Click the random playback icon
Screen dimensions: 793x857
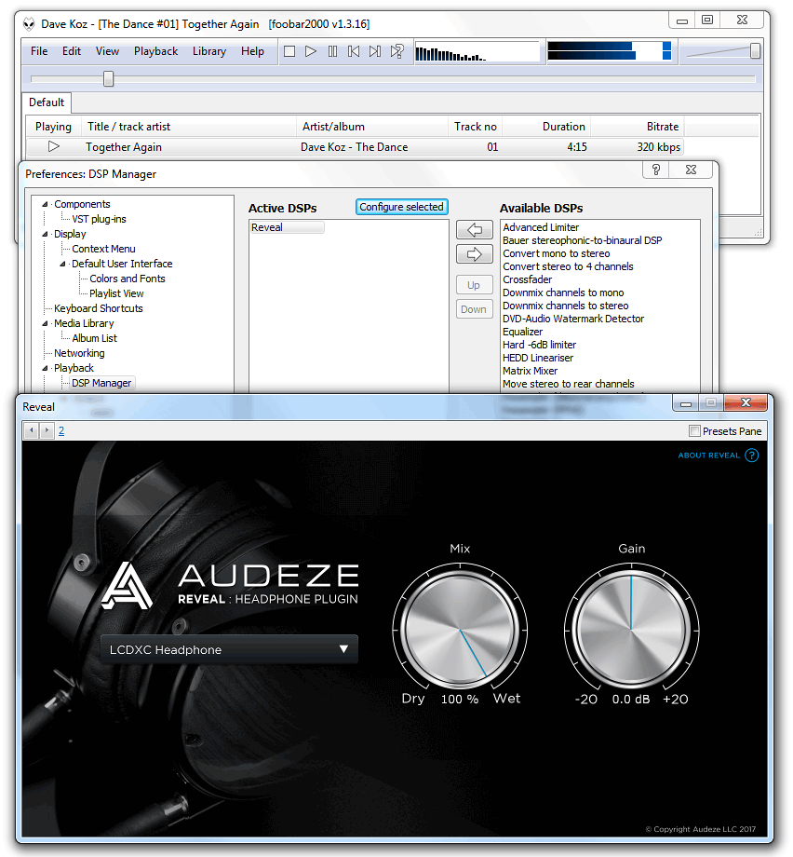click(x=397, y=51)
